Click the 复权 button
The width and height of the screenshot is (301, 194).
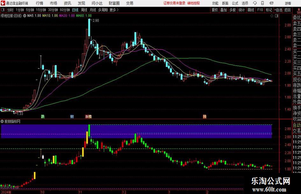[x=215, y=10]
